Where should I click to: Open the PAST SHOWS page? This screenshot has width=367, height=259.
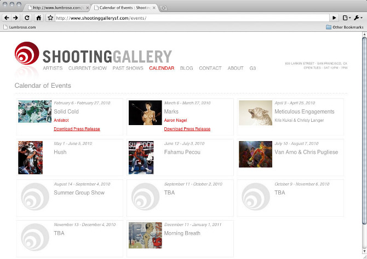click(128, 68)
